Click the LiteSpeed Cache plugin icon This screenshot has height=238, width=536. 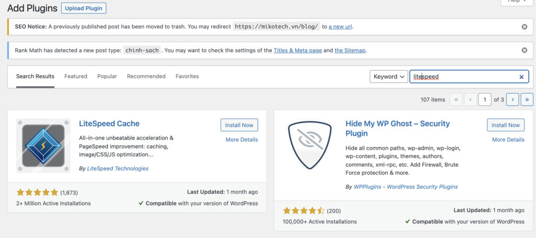click(x=43, y=145)
